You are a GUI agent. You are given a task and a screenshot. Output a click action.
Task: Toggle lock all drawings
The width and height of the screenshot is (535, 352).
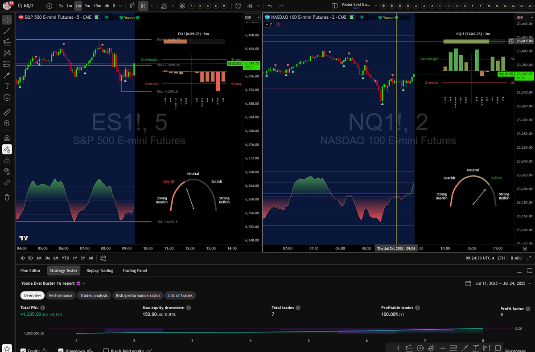pyautogui.click(x=7, y=160)
